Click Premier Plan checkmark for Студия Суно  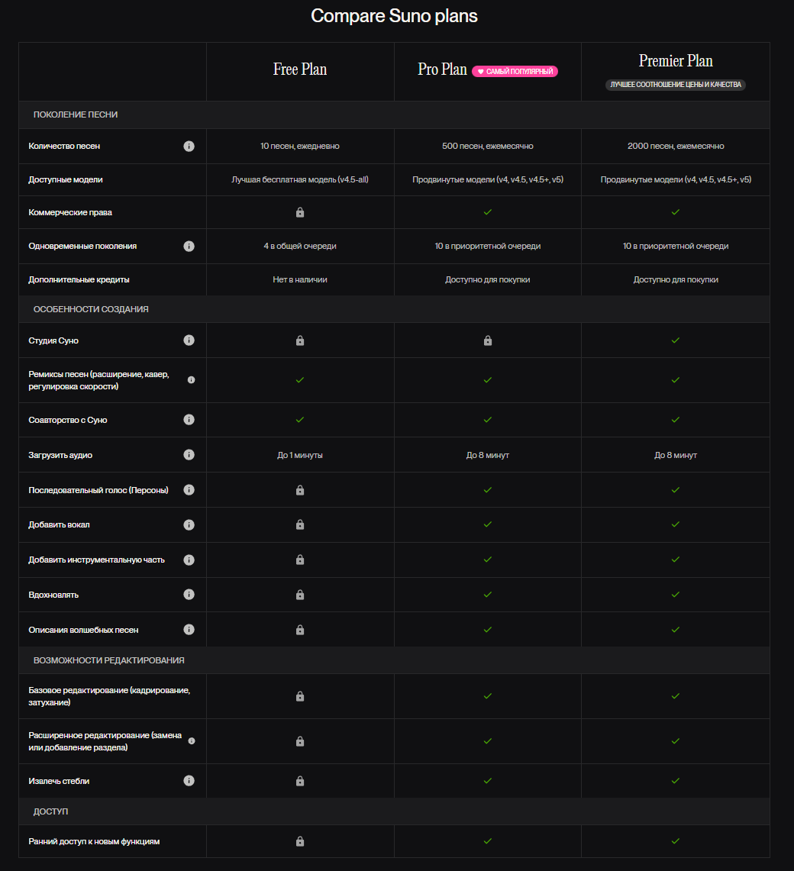[676, 340]
